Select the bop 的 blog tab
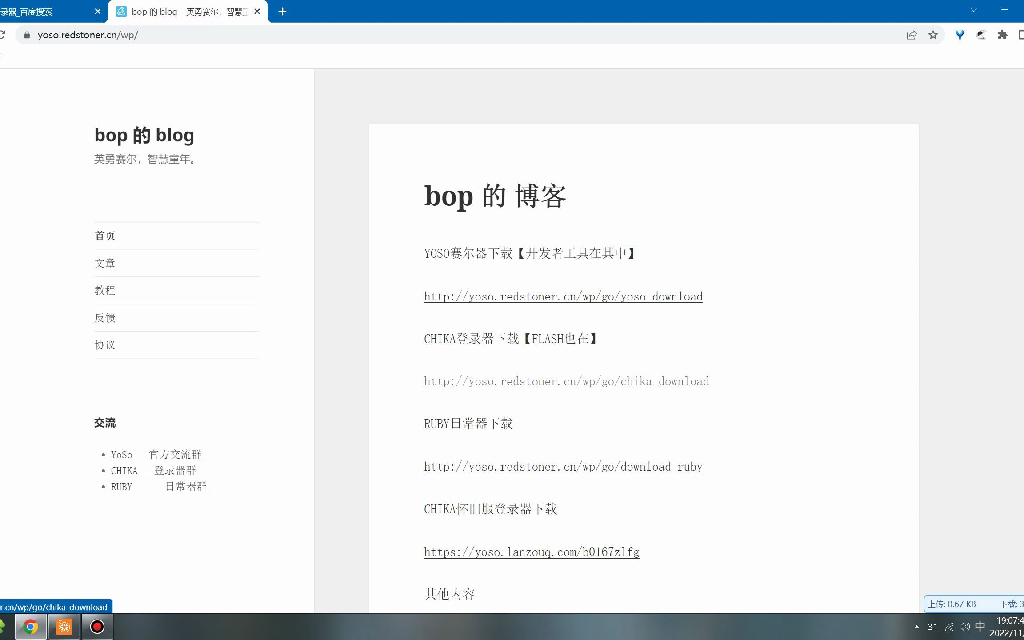1024x640 pixels. (188, 12)
